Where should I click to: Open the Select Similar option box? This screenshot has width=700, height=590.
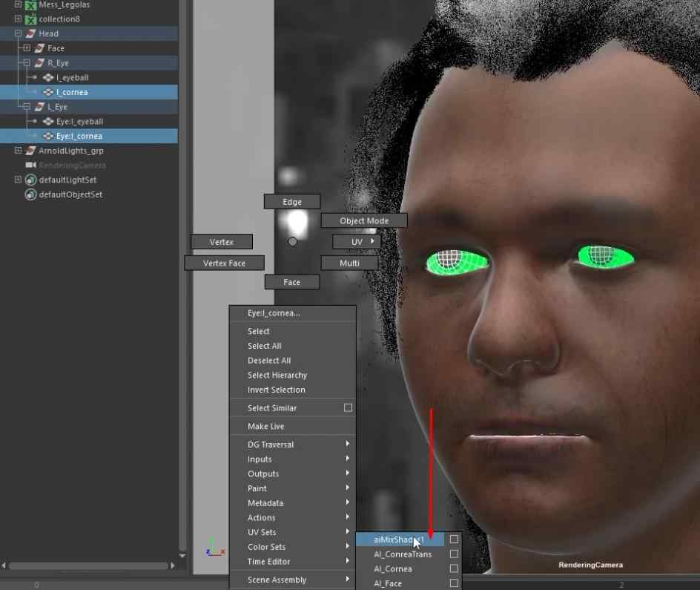[x=348, y=407]
